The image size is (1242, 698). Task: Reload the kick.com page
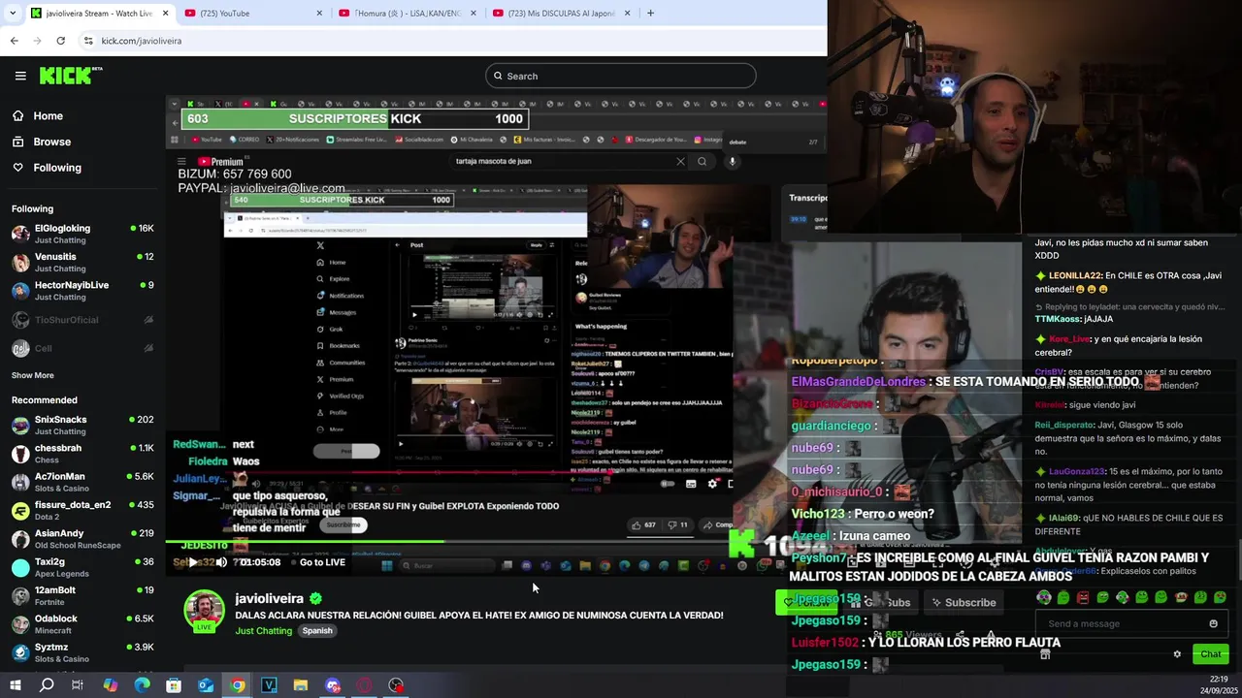click(x=60, y=41)
